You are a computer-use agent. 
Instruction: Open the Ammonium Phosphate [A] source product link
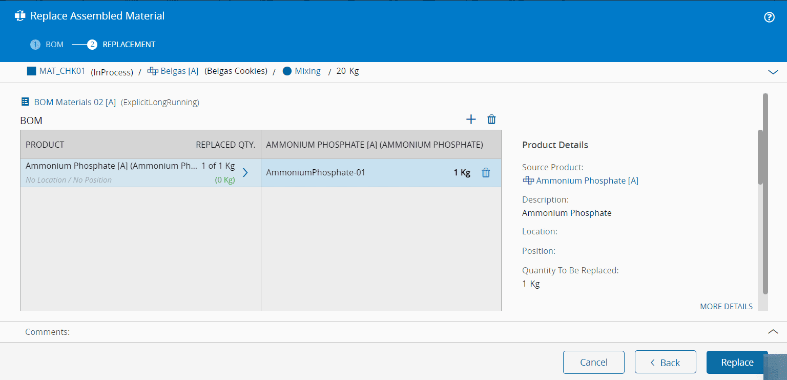coord(587,181)
